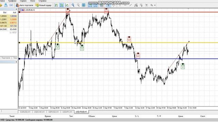Sort terminal by Тикет column
This screenshot has width=218, height=122.
(x=12, y=116)
